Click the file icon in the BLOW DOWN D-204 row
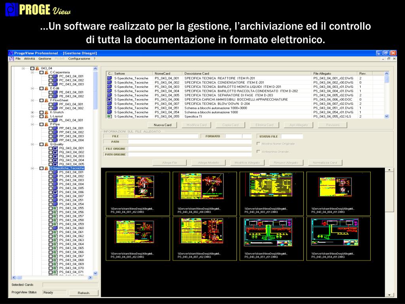Screen dimensions: 405x304 [x=110, y=104]
